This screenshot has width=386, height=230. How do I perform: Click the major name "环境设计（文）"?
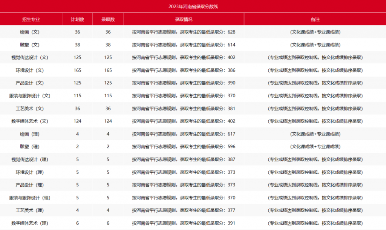pos(30,70)
